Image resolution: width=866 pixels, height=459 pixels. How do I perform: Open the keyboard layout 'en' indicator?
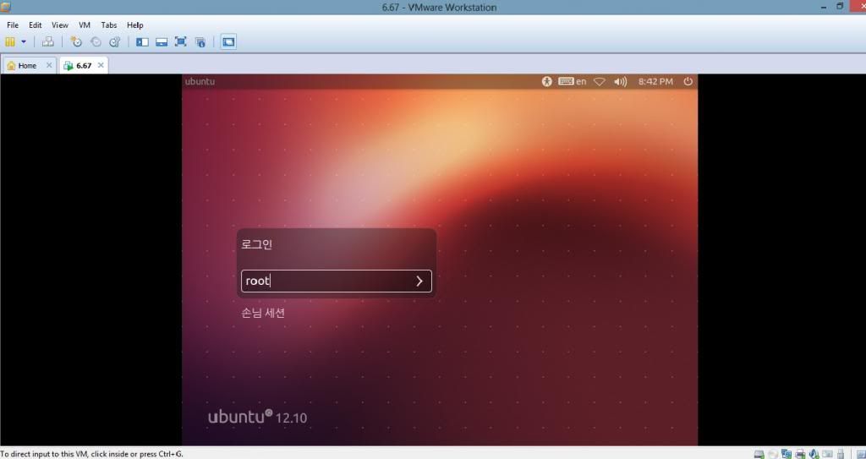pyautogui.click(x=573, y=81)
